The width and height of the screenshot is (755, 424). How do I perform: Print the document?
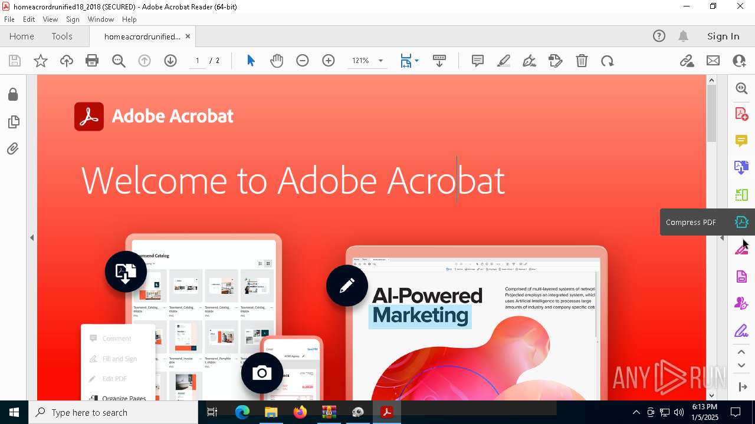click(92, 61)
